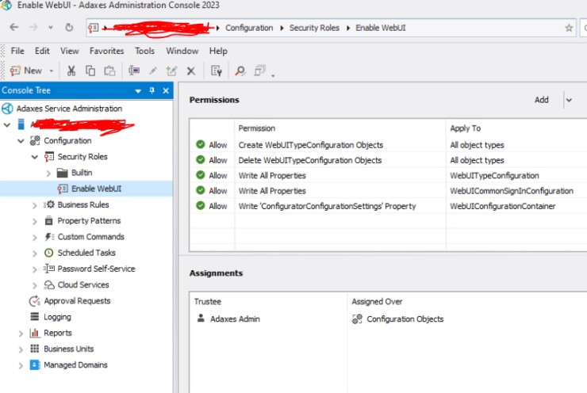Open Properties toolbar icon
The image size is (587, 393).
coord(217,71)
